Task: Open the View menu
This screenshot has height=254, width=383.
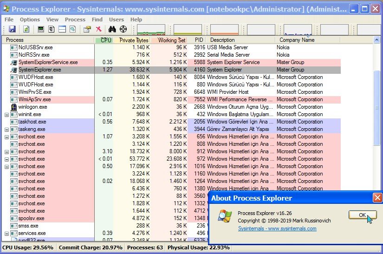Action: point(52,20)
